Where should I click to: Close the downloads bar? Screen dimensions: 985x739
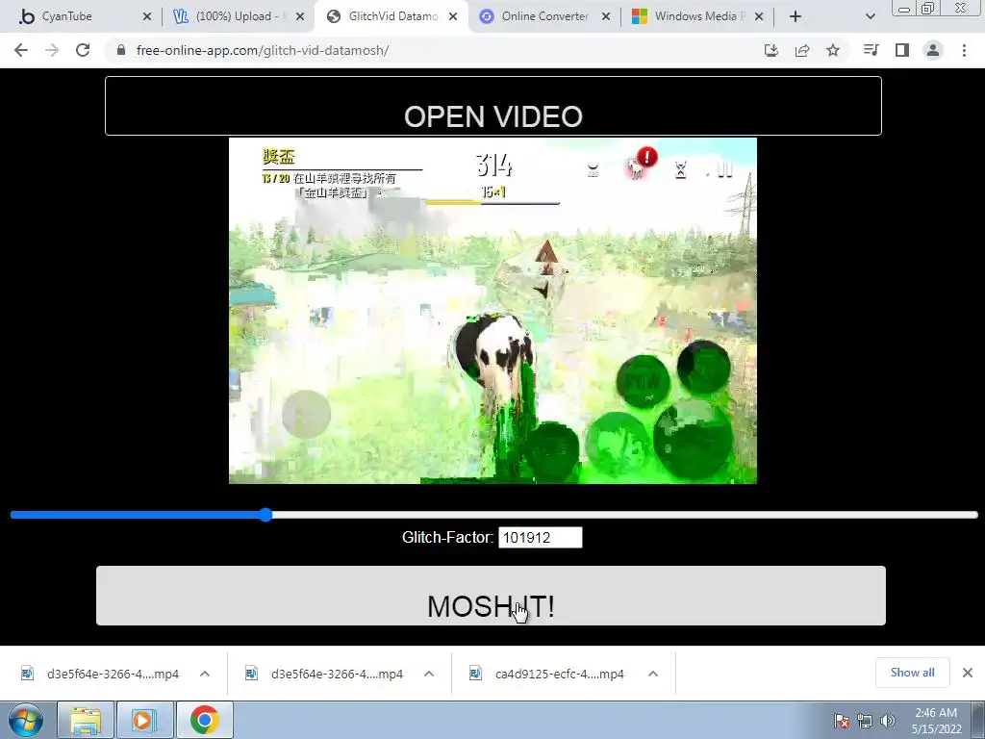tap(968, 673)
